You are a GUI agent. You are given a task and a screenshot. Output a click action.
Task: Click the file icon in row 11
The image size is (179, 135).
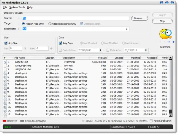(x=5, y=99)
